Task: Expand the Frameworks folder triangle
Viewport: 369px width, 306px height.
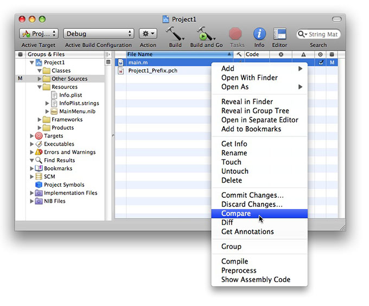Action: click(x=40, y=120)
